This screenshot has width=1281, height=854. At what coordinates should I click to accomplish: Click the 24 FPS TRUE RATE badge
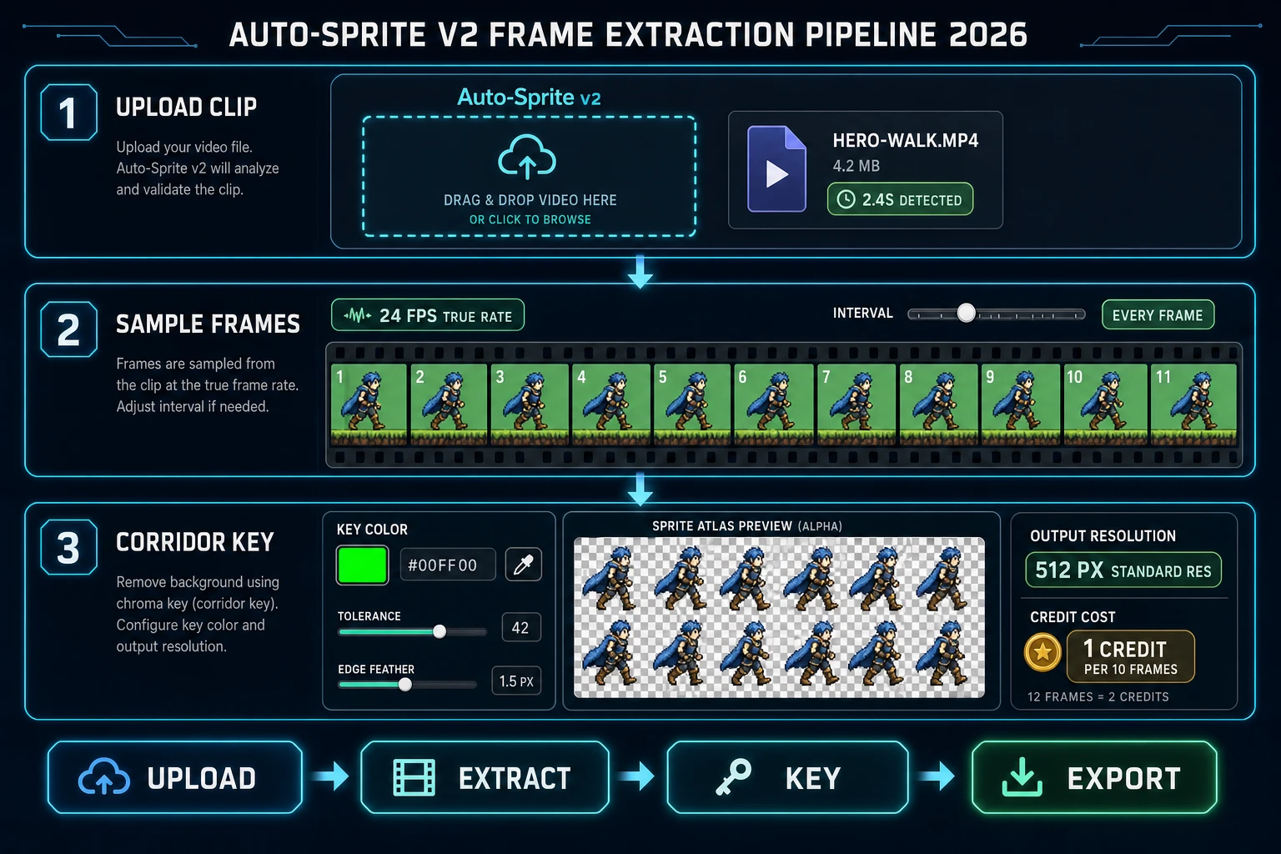click(x=428, y=315)
